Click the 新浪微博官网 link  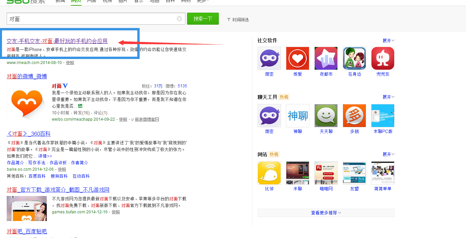click(x=147, y=119)
